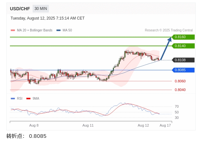Click the red 0.8040 support value
Image resolution: width=221 pixels, height=141 pixels.
[x=180, y=90]
